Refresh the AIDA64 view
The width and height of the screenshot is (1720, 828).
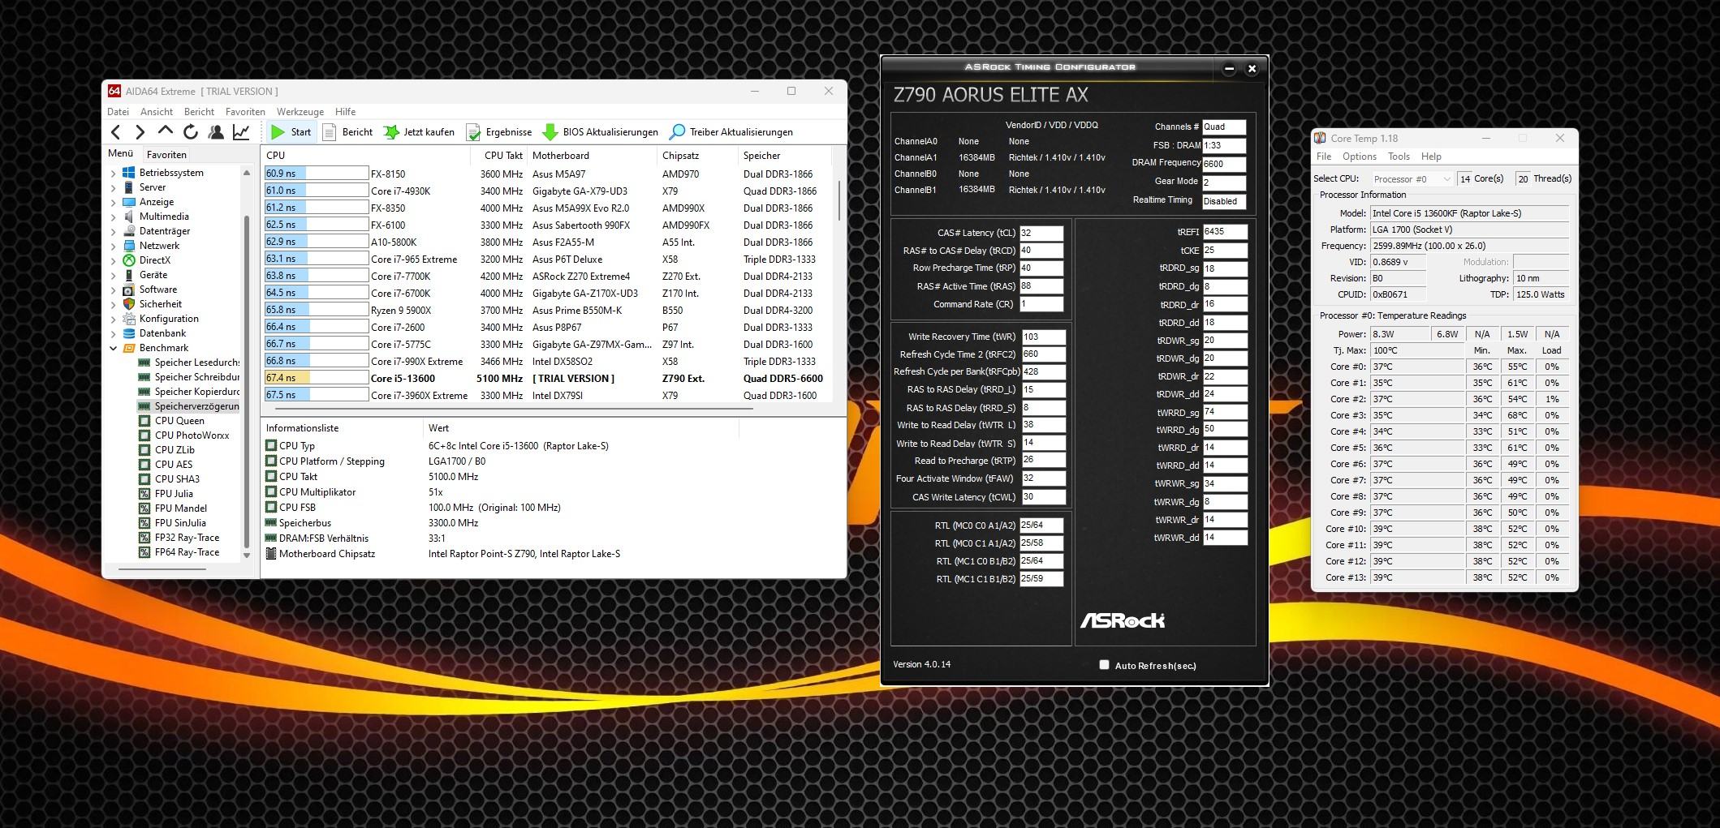coord(191,132)
